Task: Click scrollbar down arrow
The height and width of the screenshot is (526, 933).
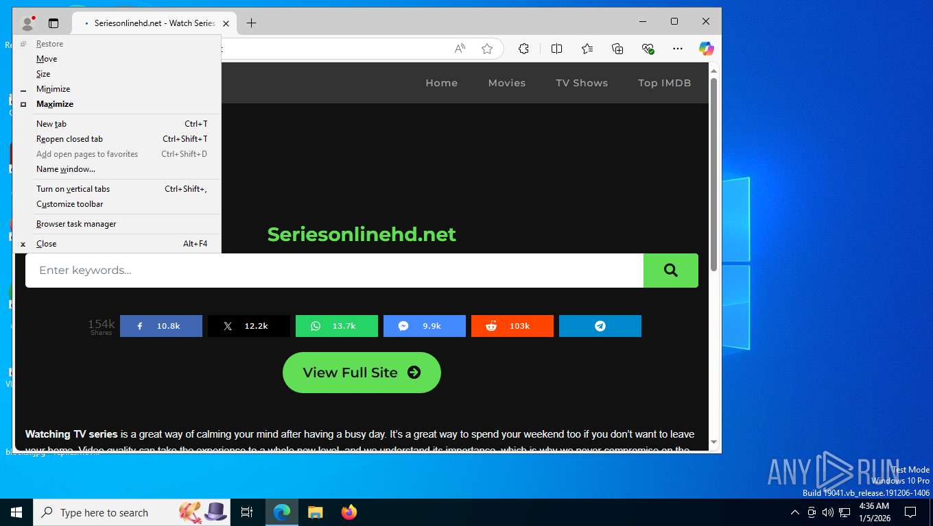Action: click(713, 442)
